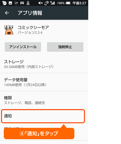Tap the location pin status icon

point(28,3)
